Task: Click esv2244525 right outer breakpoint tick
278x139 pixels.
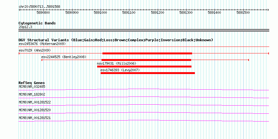Action: [x=249, y=60]
